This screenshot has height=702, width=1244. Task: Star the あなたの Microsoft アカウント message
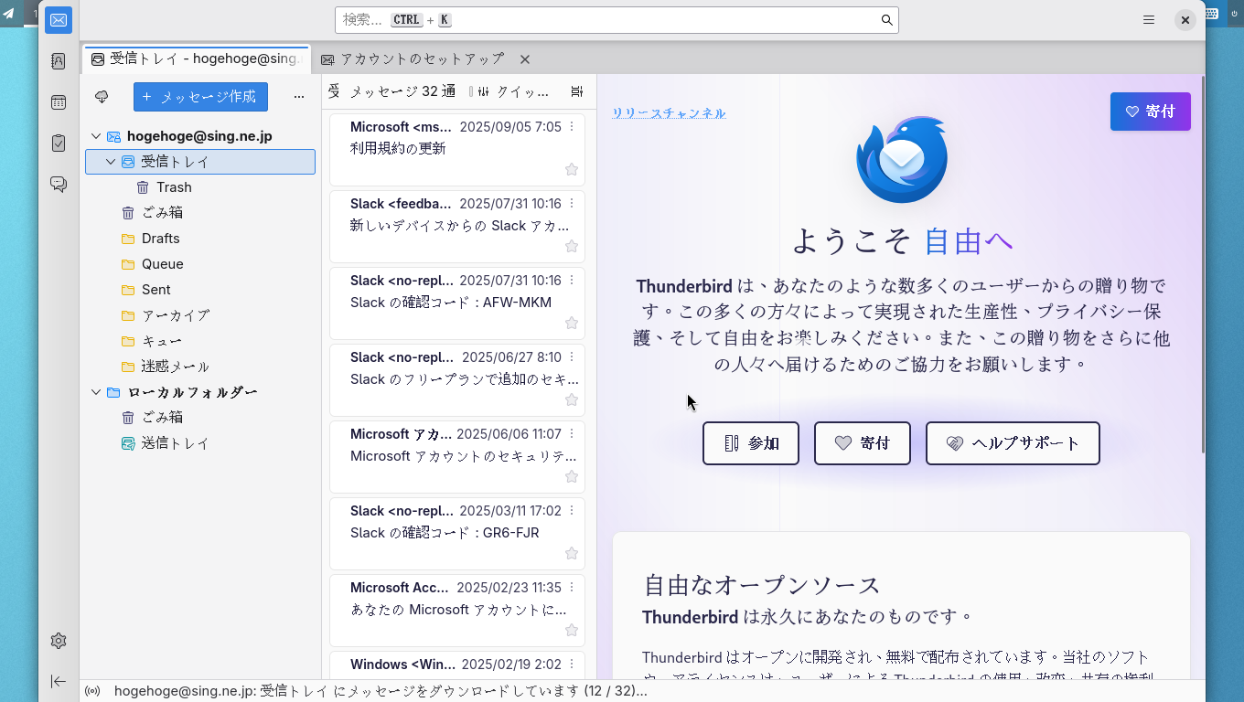572,630
